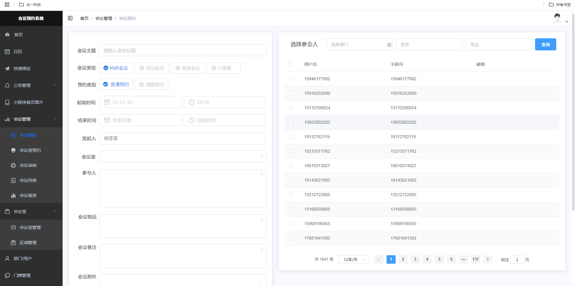Open the 会议室 selection field

pos(182,157)
